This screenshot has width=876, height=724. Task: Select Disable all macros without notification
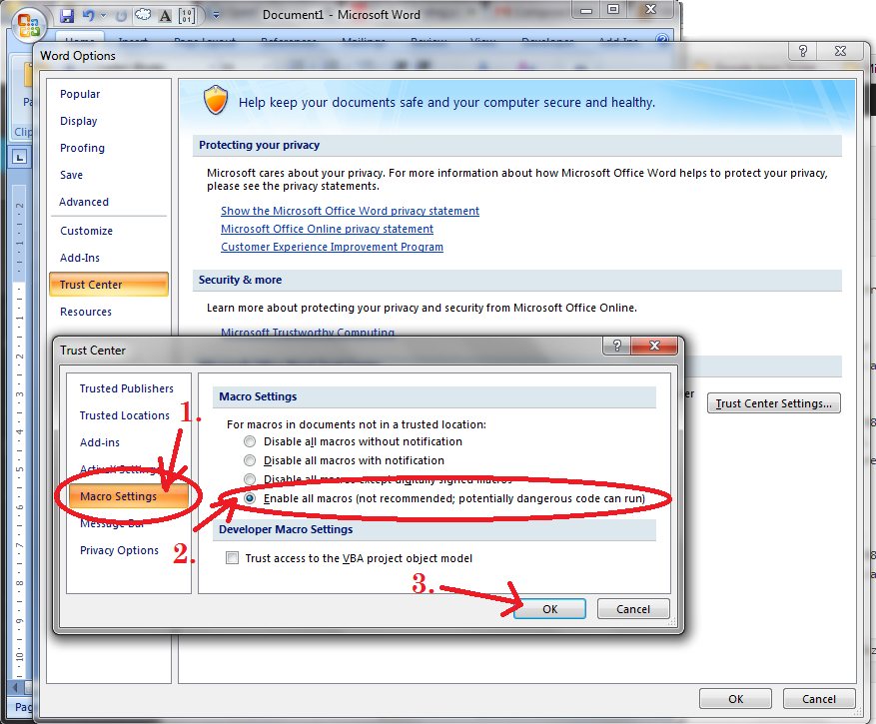click(250, 441)
